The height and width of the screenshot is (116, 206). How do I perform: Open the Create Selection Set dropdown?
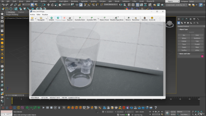110,5
